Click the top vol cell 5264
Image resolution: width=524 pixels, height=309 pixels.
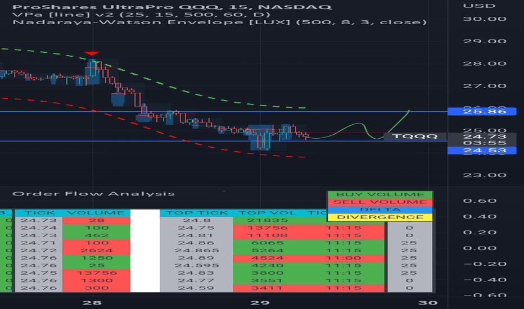(268, 251)
